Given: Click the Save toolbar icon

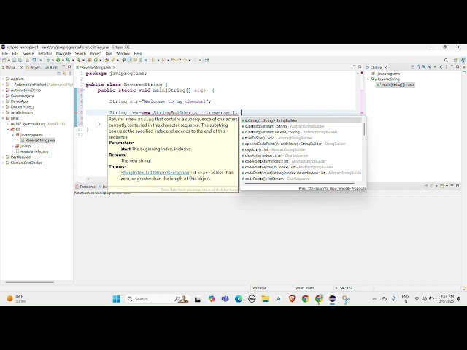Looking at the screenshot, I should click(14, 60).
